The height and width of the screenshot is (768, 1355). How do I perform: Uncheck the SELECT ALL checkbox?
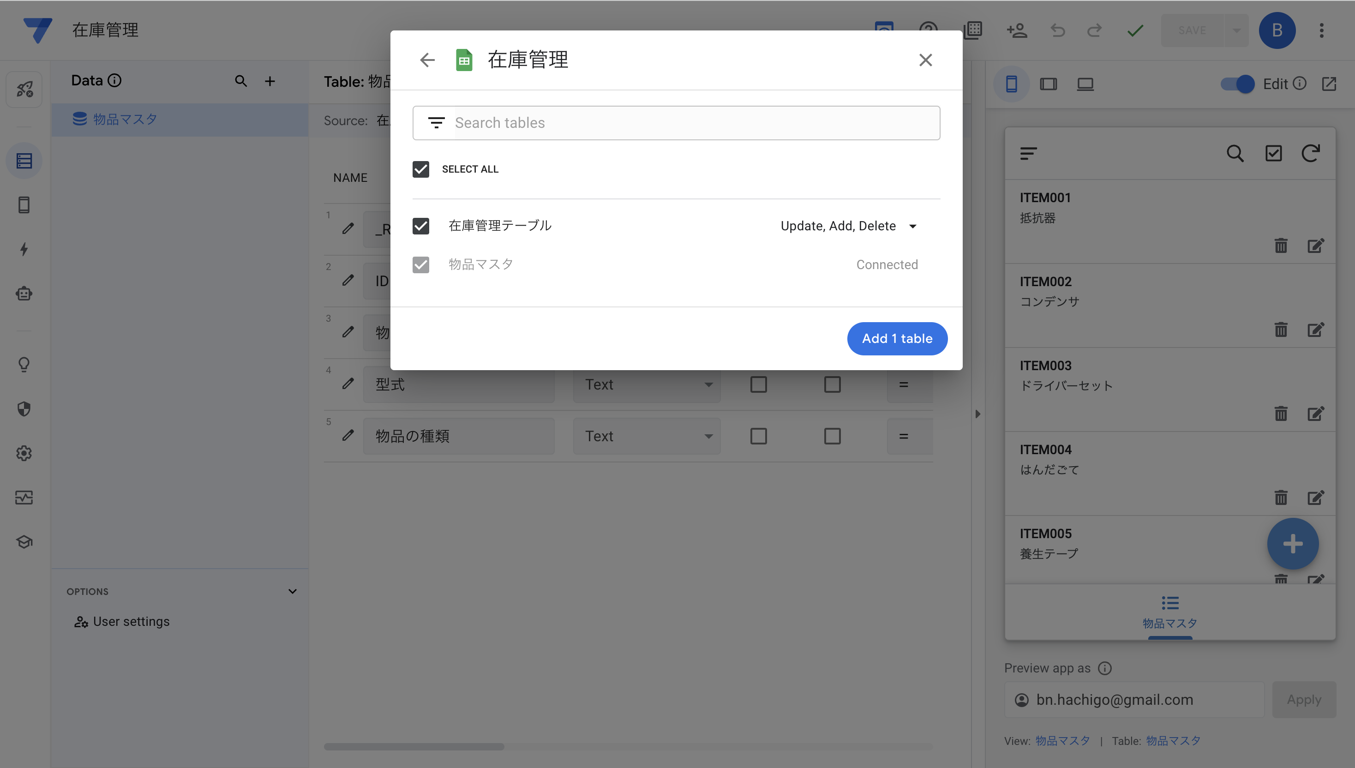point(420,169)
